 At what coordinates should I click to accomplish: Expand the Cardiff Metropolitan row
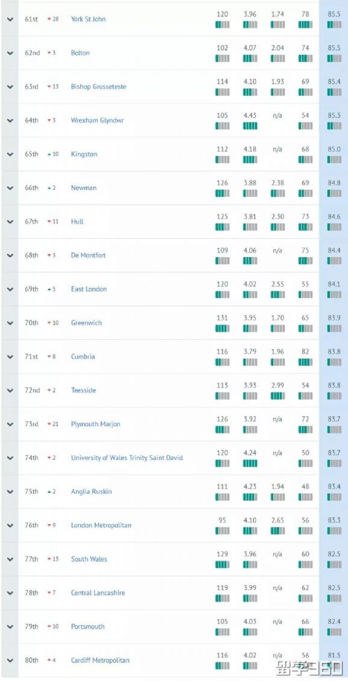click(11, 659)
